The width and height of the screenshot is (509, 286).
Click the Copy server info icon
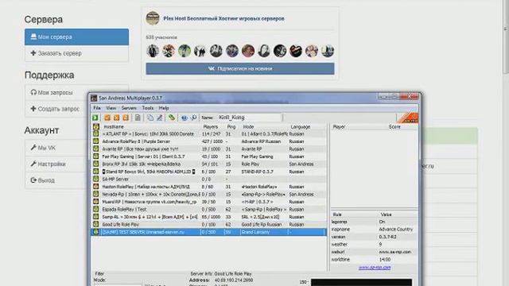point(150,118)
